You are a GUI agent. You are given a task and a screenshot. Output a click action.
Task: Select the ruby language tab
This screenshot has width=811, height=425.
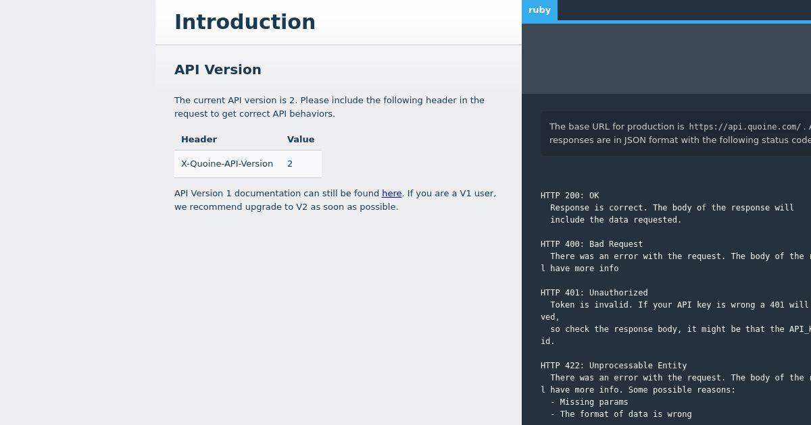[x=539, y=10]
